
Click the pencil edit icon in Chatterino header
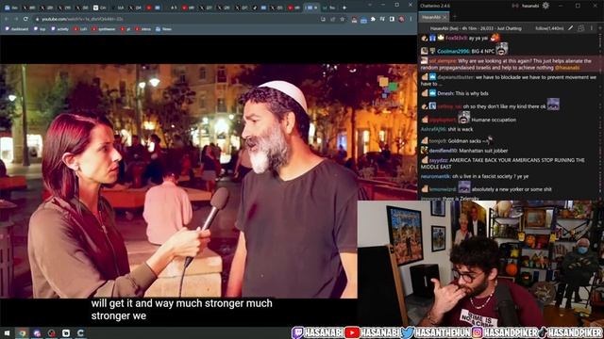click(x=570, y=28)
